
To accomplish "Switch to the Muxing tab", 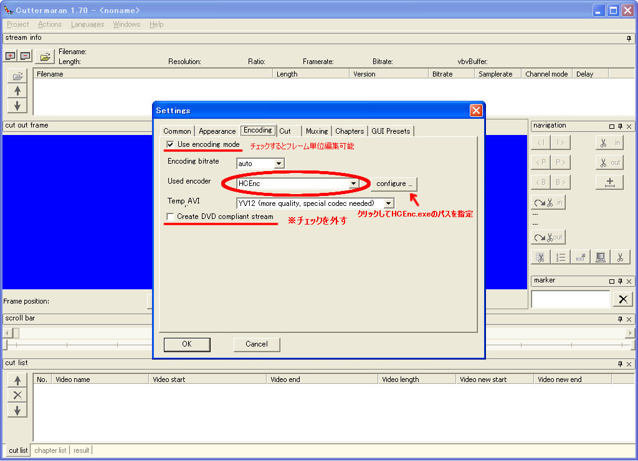I will pyautogui.click(x=317, y=131).
